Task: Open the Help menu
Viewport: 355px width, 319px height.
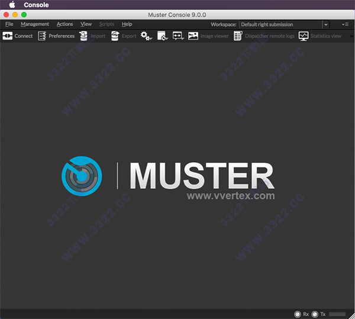Action: coord(127,24)
